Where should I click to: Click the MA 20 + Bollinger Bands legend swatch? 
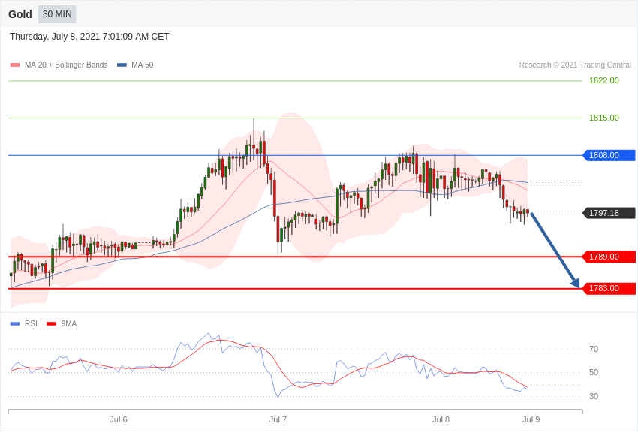[x=15, y=65]
